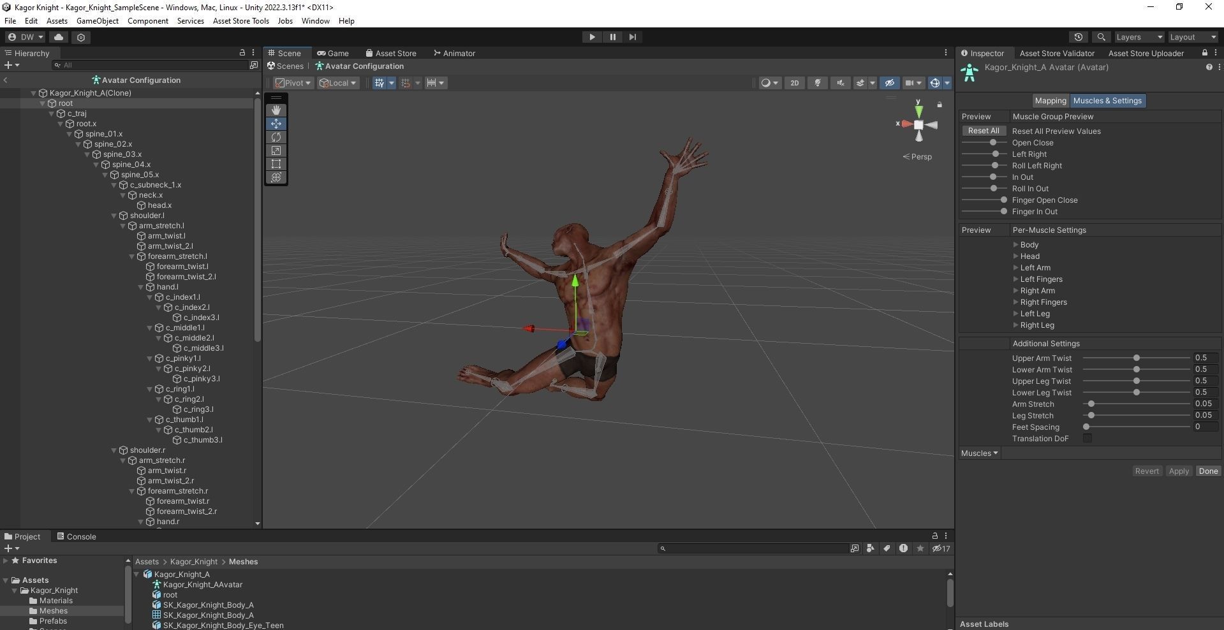Click the Done button
This screenshot has height=630, width=1224.
[x=1208, y=471]
